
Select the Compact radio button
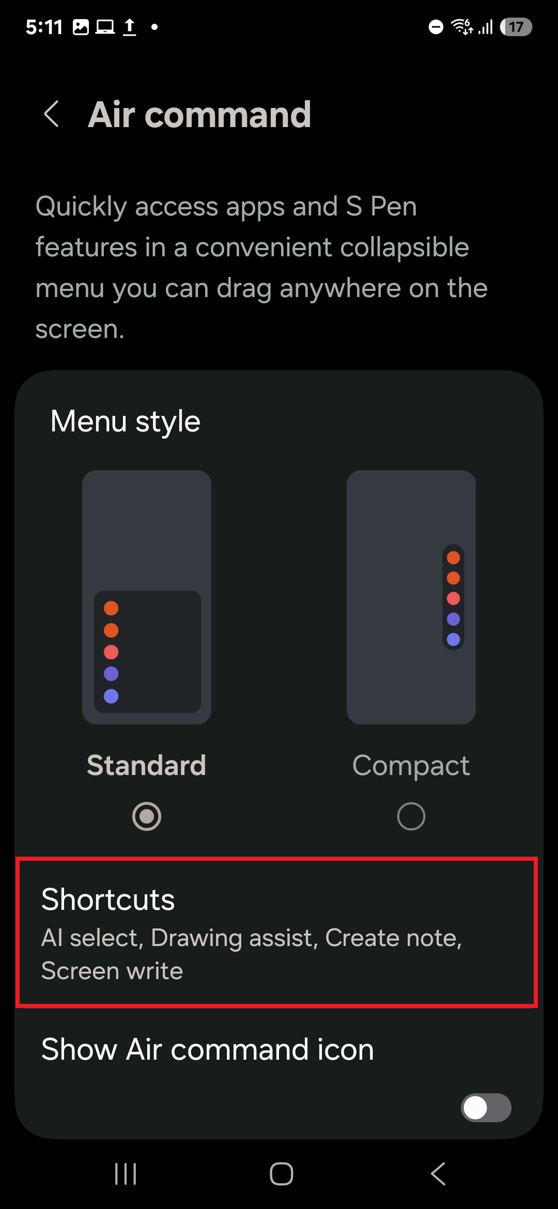tap(411, 816)
